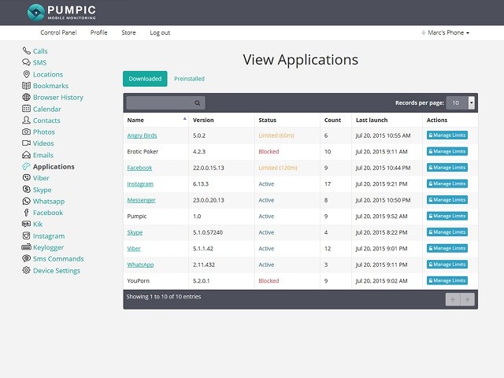504x378 pixels.
Task: Select the Downloaded tab
Action: pyautogui.click(x=145, y=79)
